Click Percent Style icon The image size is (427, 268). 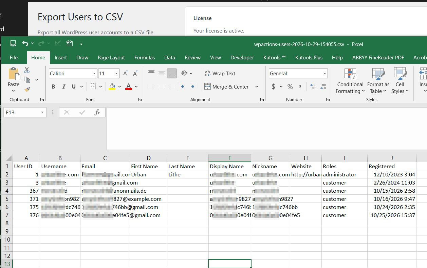[290, 87]
